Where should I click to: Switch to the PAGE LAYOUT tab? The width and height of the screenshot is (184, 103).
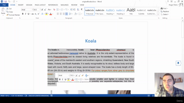pos(40,5)
